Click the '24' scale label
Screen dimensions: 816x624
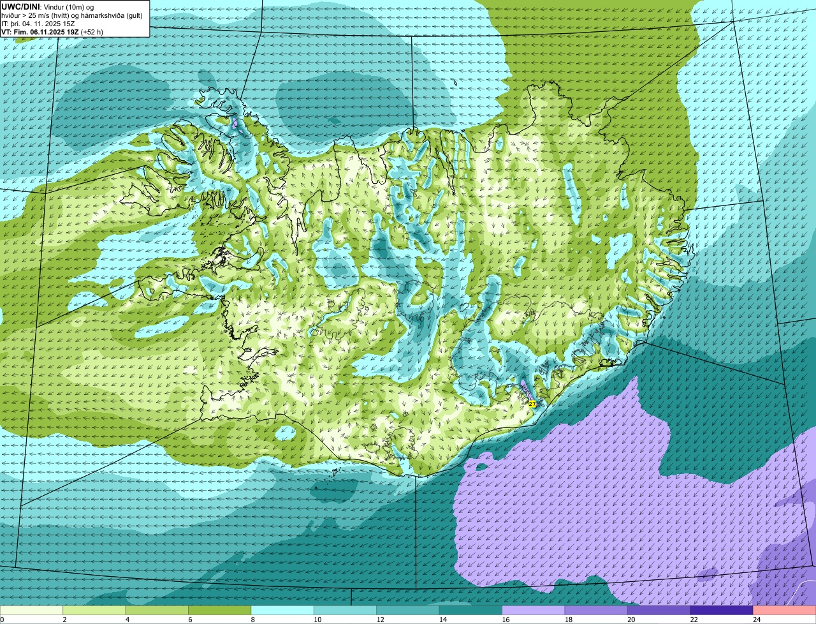[x=757, y=620]
